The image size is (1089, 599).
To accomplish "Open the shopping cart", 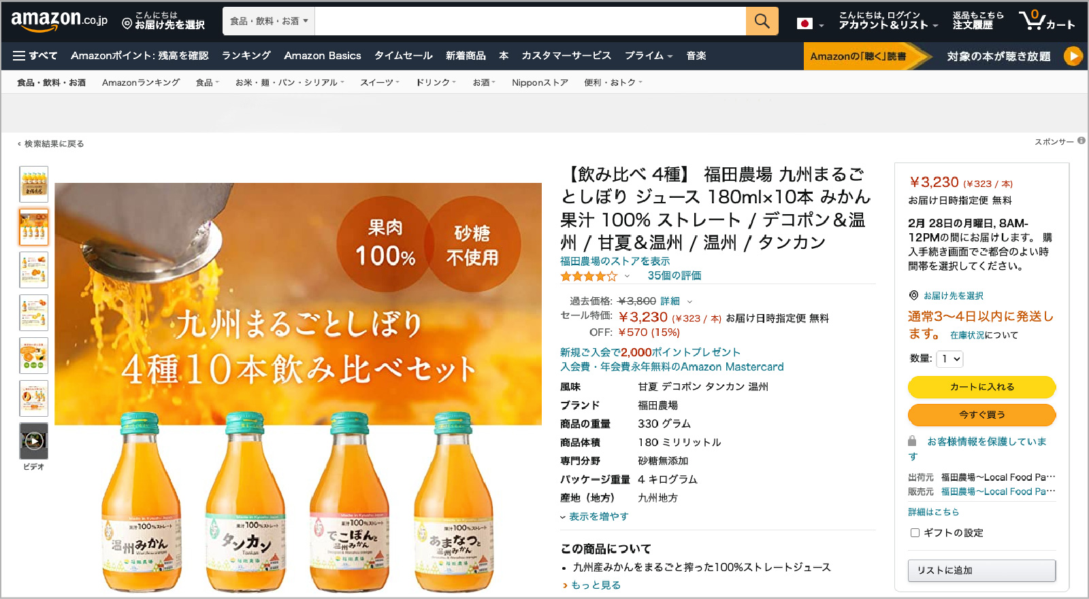I will (1046, 21).
